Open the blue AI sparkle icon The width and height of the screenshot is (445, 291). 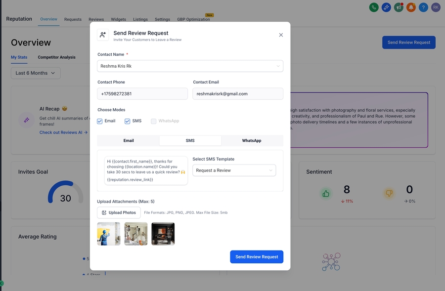pos(386,7)
